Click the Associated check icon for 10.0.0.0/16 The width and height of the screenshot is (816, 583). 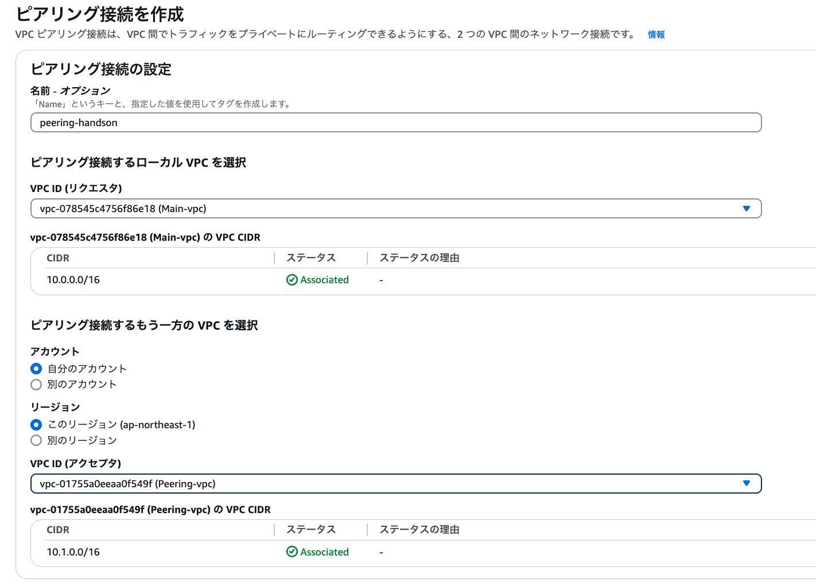tap(292, 280)
